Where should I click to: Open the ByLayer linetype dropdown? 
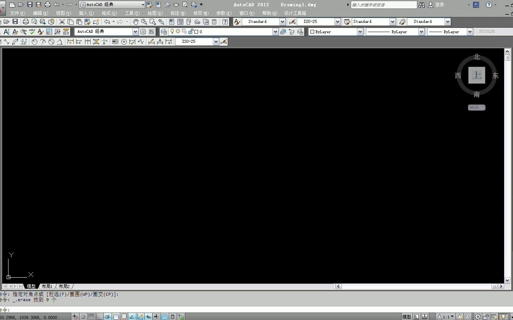coord(421,32)
